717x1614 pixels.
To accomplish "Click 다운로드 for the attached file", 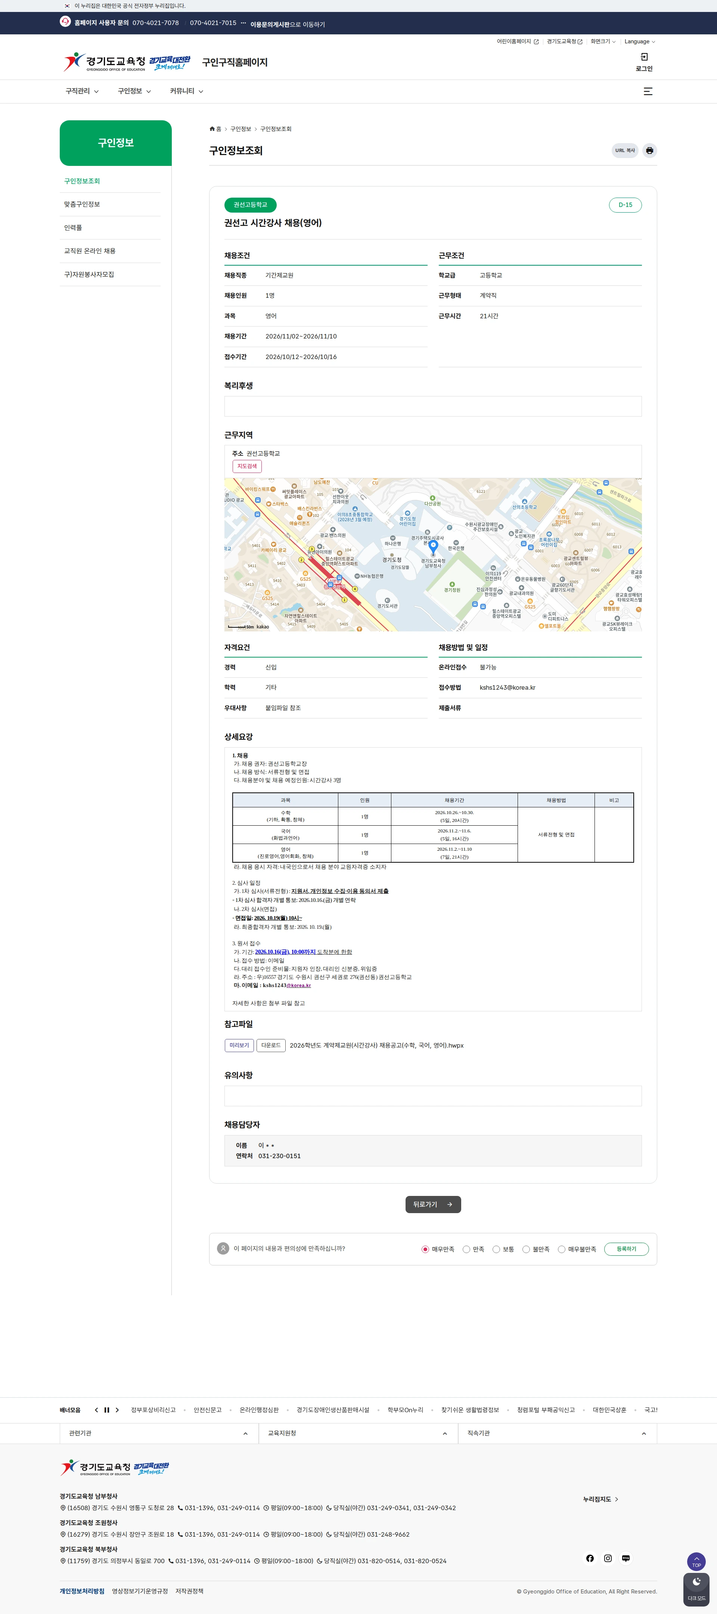I will pos(270,1045).
